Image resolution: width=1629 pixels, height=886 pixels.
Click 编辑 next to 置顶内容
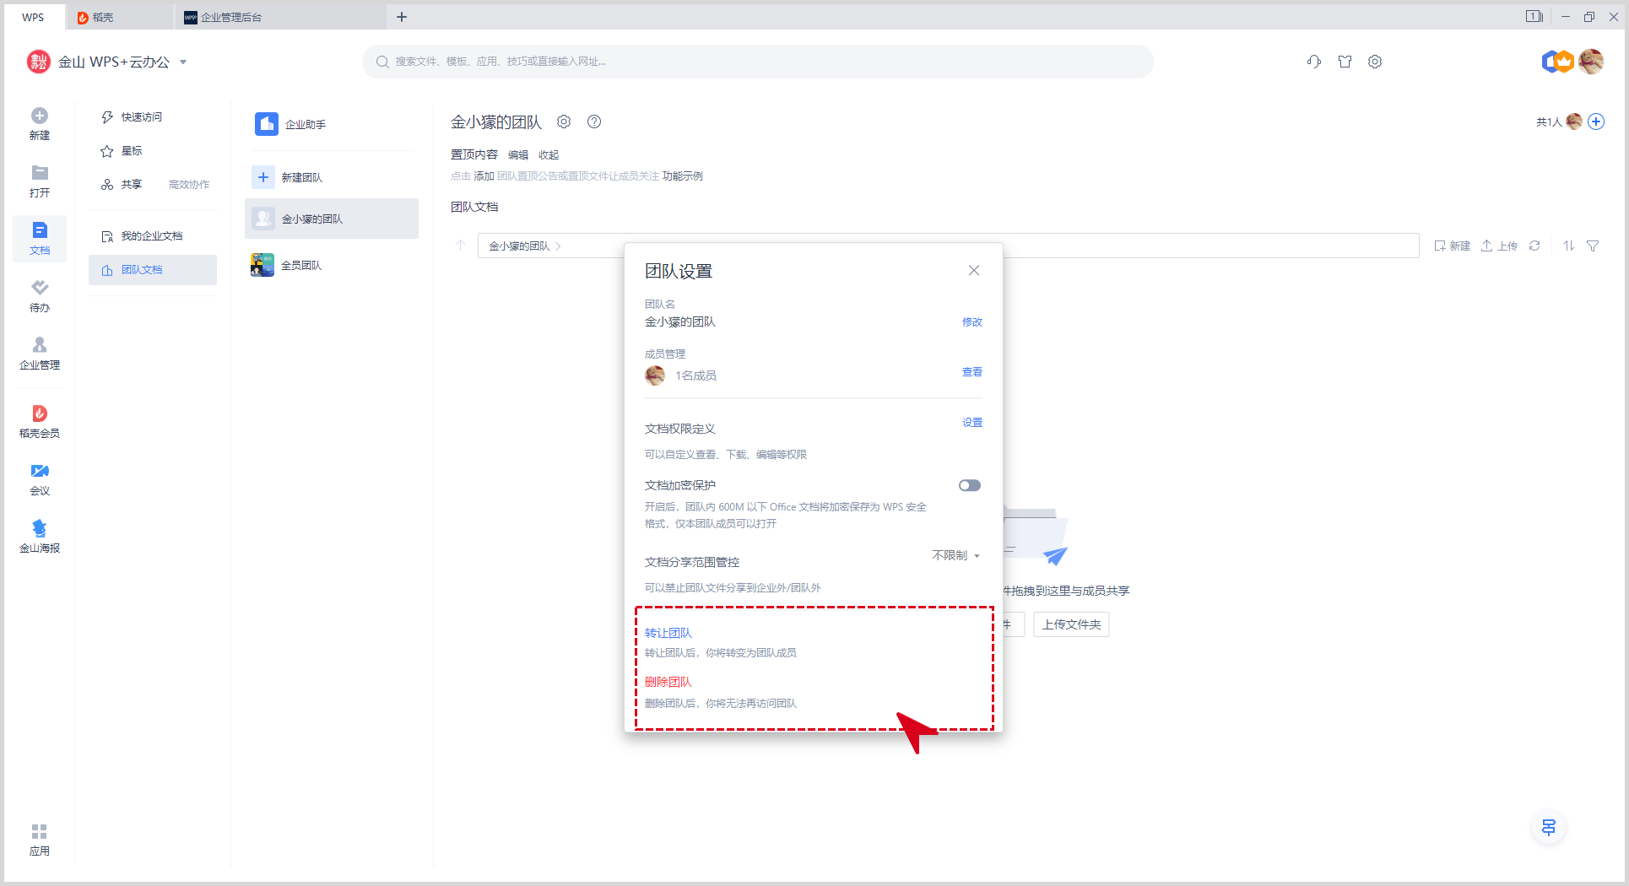pos(518,154)
